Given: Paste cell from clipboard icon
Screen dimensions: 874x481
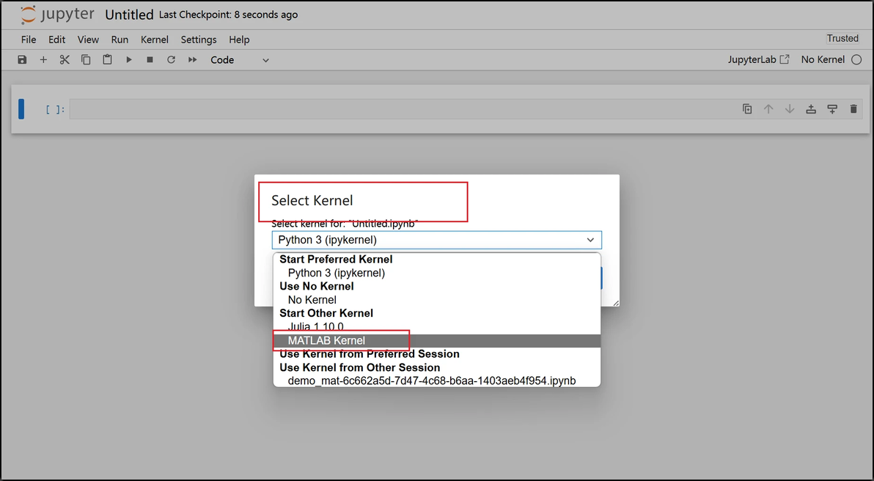Looking at the screenshot, I should [x=107, y=60].
